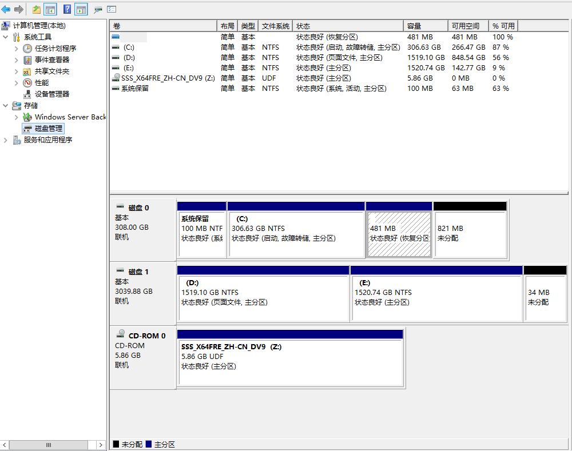Click the 磁盘 0 disk icon
The image size is (572, 451).
point(120,207)
